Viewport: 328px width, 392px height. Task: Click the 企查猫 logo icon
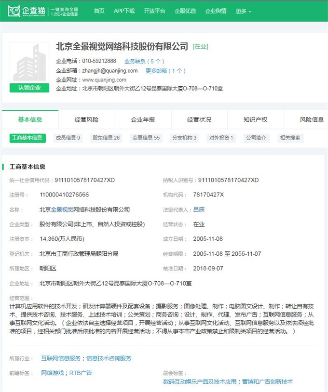click(14, 11)
